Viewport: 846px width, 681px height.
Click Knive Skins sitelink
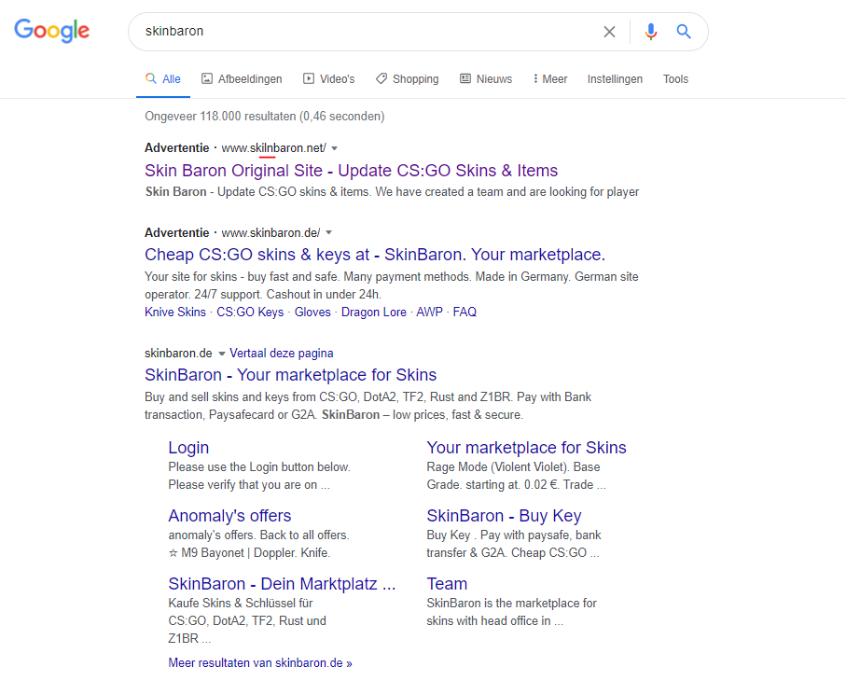coord(175,312)
